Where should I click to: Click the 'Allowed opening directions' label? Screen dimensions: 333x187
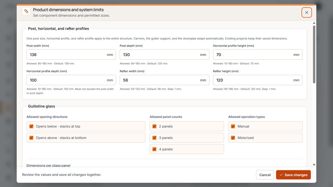point(47,117)
